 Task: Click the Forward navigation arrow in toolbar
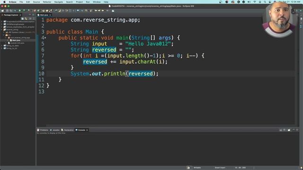(107, 10)
